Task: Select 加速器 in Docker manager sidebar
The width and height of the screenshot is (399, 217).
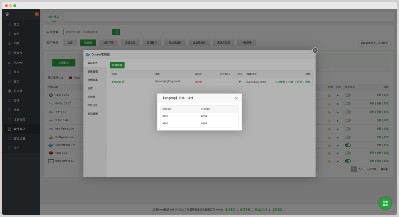Action: pos(91,97)
